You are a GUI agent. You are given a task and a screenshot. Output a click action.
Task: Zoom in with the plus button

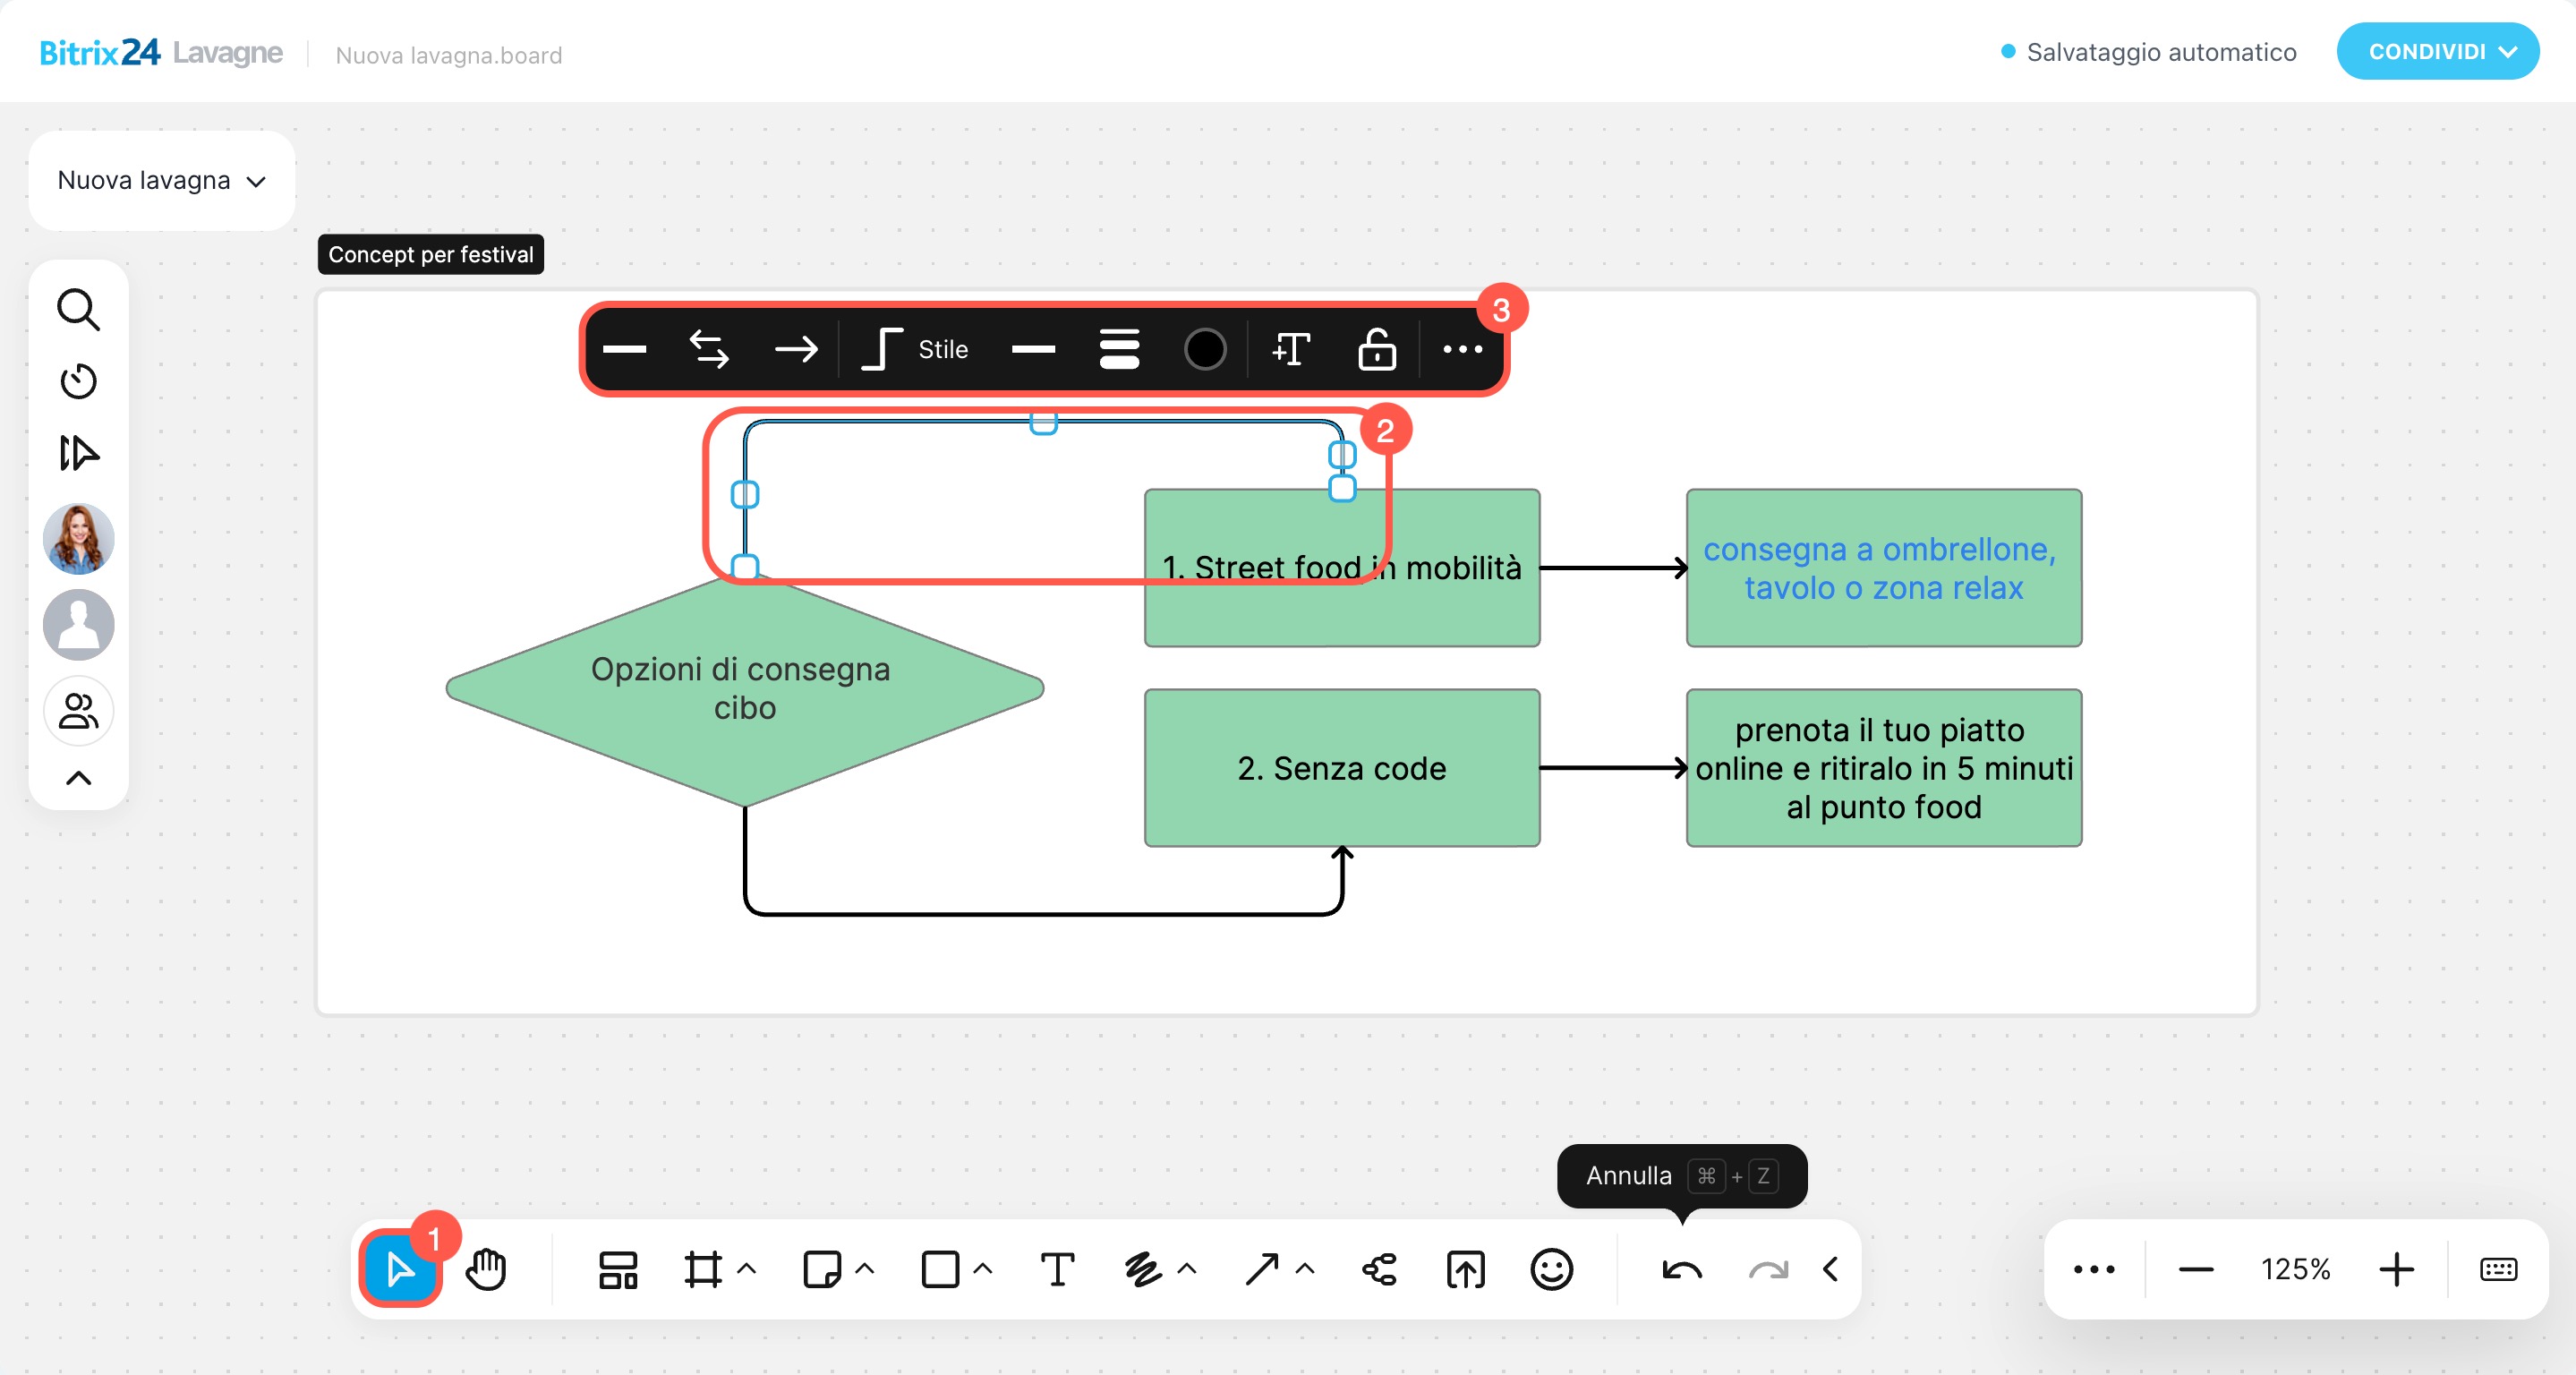coord(2396,1269)
